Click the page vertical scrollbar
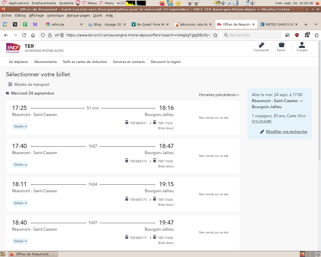Image resolution: width=321 pixels, height=257 pixels. click(x=319, y=100)
